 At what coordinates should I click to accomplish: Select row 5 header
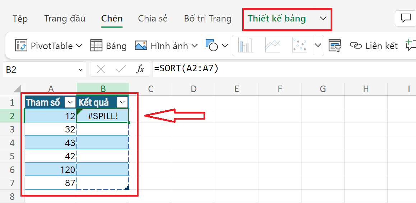coord(12,156)
